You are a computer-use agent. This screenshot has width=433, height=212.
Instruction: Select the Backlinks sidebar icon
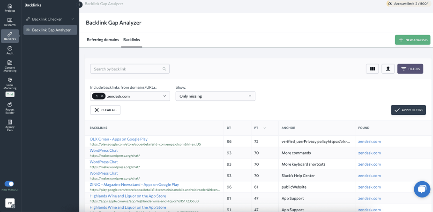tap(10, 36)
